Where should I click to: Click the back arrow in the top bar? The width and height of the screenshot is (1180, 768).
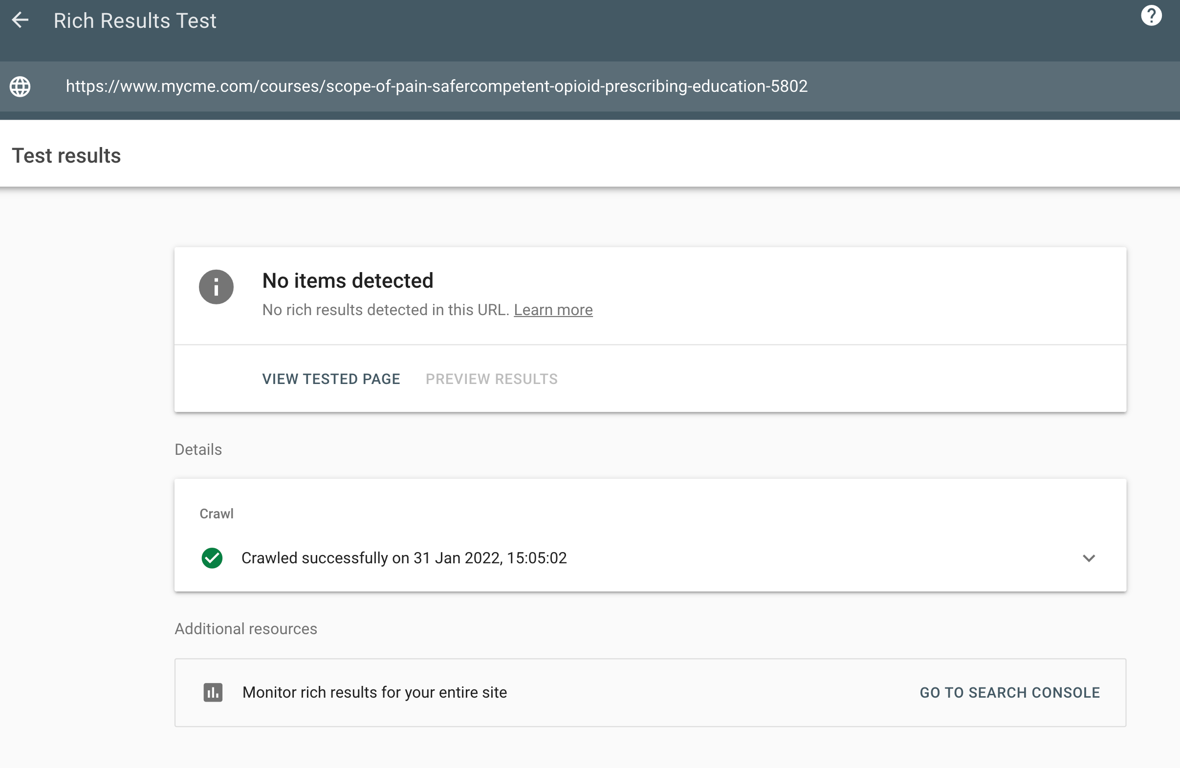click(x=21, y=21)
